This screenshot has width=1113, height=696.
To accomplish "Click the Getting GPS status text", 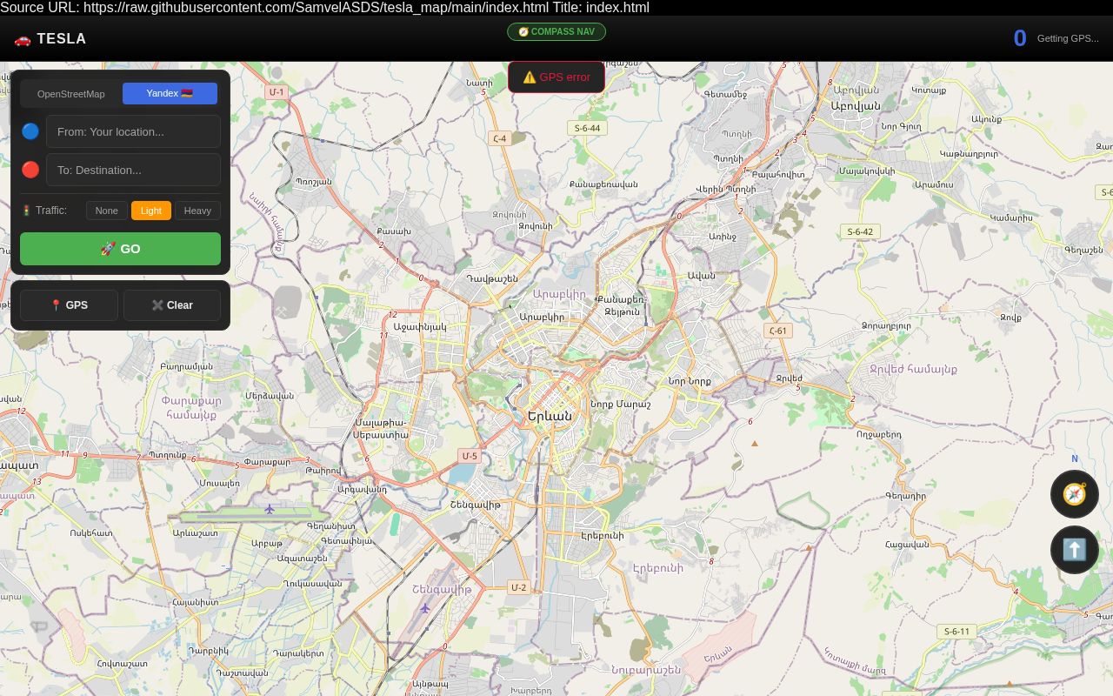I will tap(1068, 38).
